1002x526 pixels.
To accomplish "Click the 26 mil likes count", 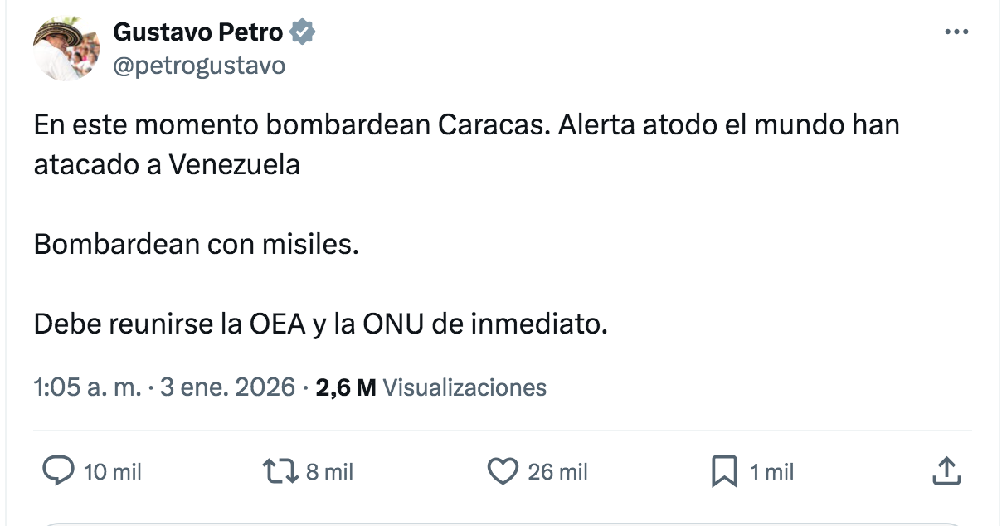I will pos(557,472).
